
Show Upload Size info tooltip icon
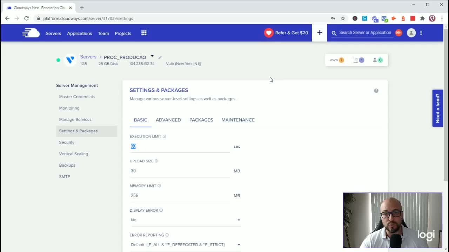coord(156,161)
